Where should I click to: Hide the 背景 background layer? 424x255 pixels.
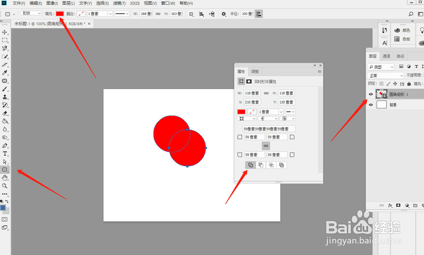coord(371,104)
